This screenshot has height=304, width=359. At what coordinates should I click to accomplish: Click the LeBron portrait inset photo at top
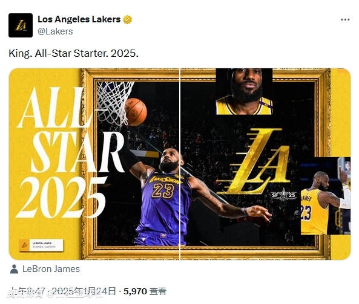coord(244,91)
